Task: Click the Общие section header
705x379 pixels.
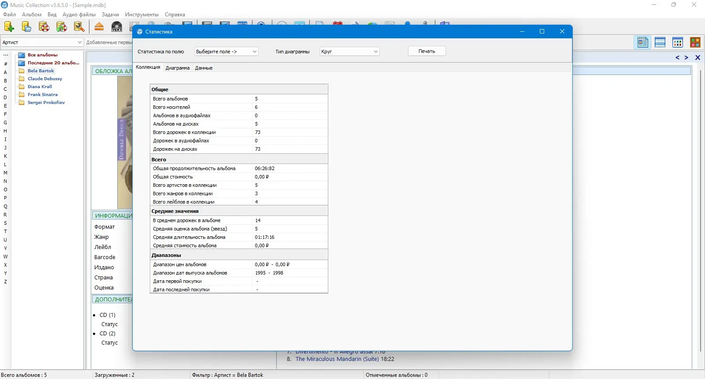Action: [239, 89]
